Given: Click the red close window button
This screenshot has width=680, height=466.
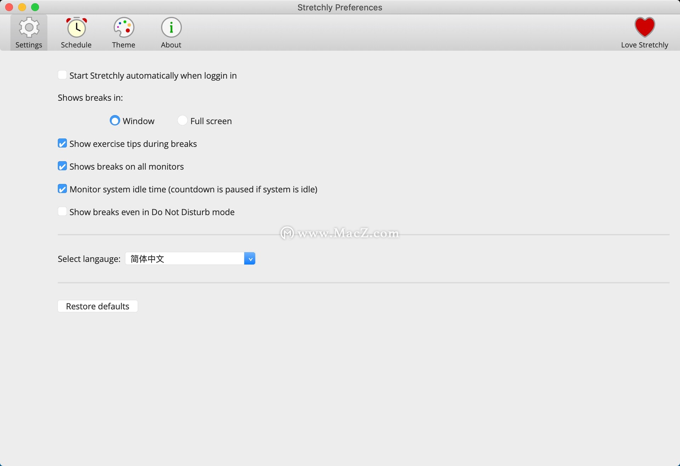Looking at the screenshot, I should pos(9,7).
